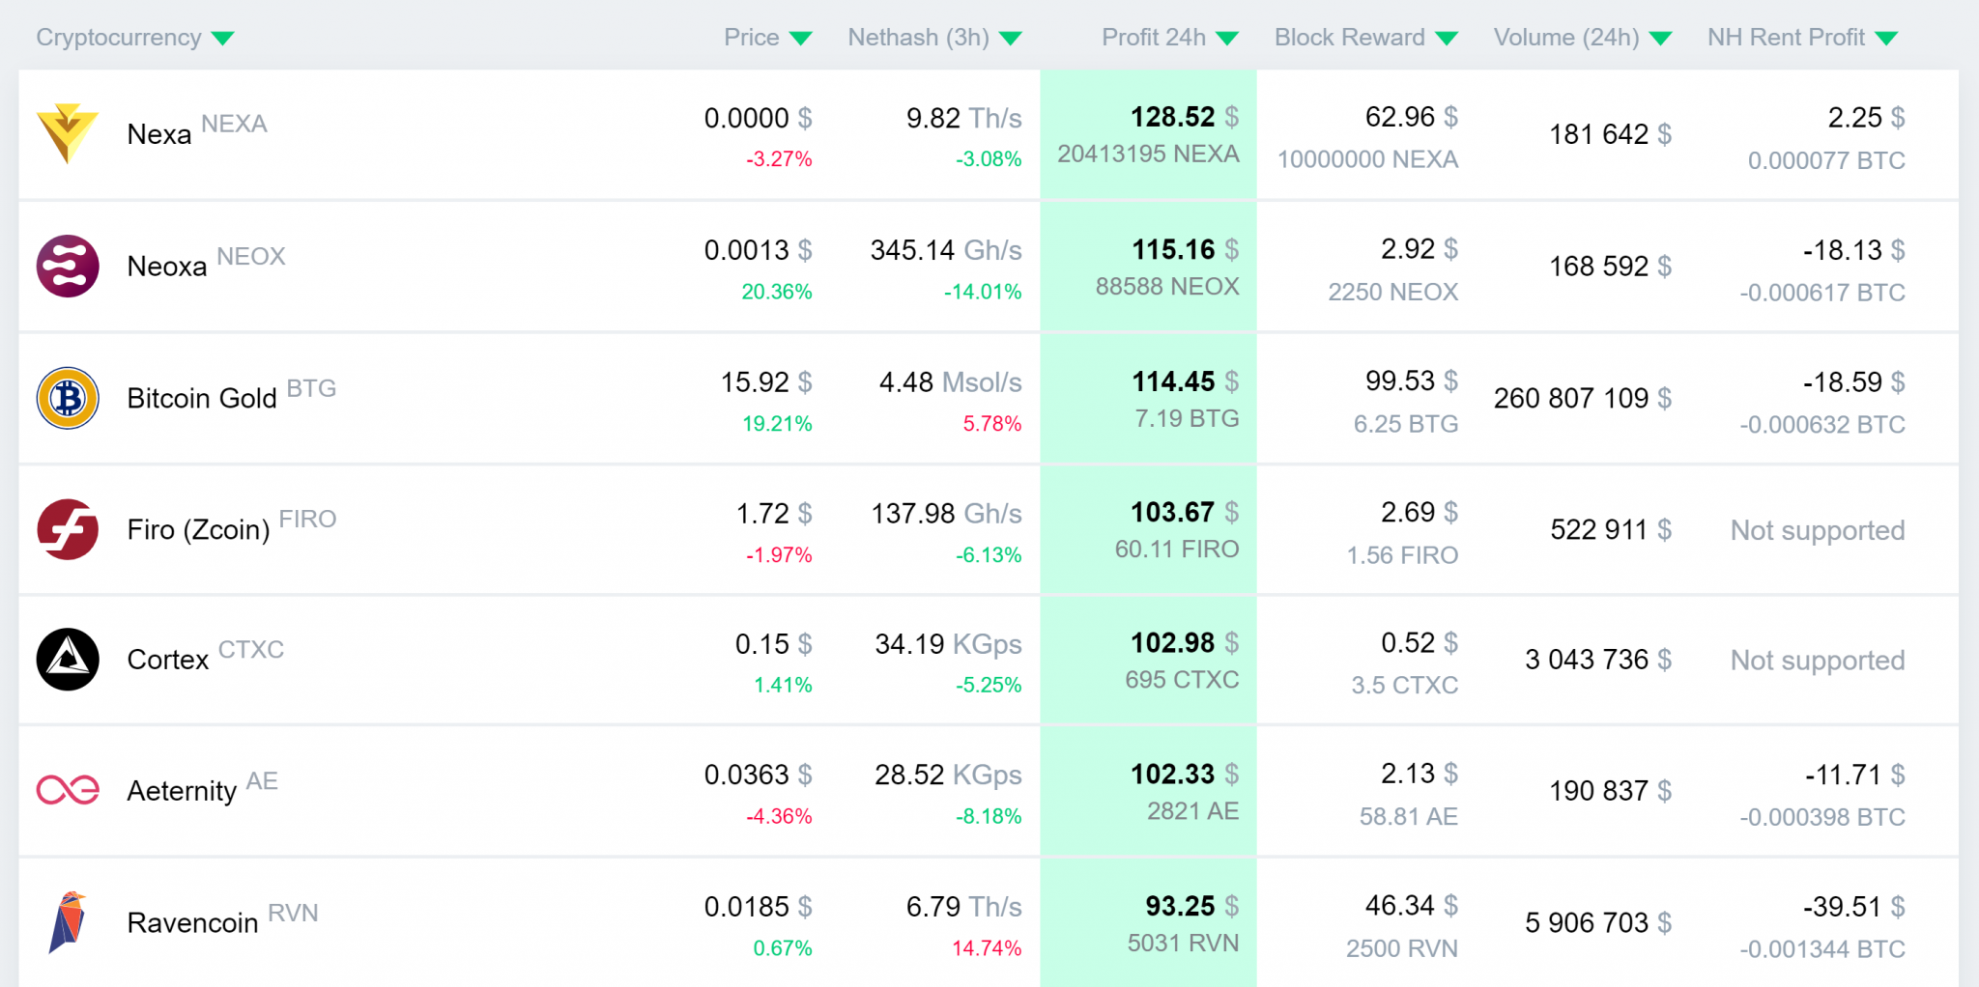The width and height of the screenshot is (1979, 987).
Task: Open the Profit 24h sort dropdown
Action: pos(1228,38)
